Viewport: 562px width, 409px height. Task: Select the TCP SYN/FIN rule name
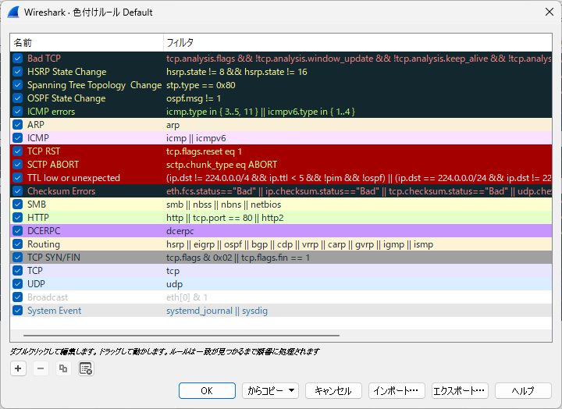click(x=54, y=258)
